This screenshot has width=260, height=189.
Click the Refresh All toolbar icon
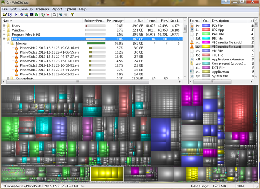click(x=10, y=15)
